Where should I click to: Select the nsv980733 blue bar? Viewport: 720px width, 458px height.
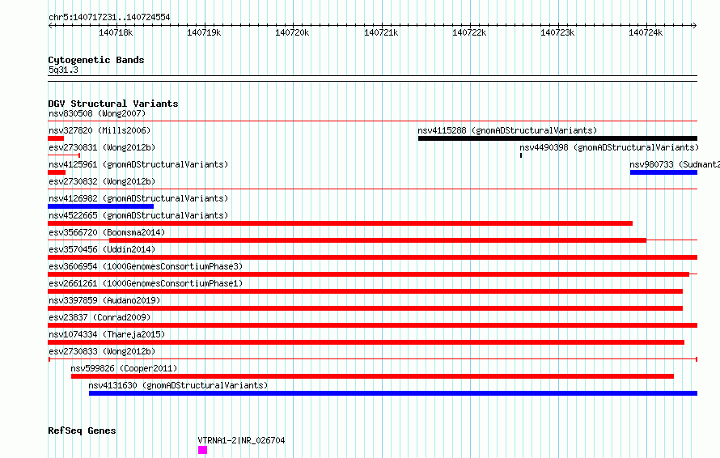pos(663,172)
